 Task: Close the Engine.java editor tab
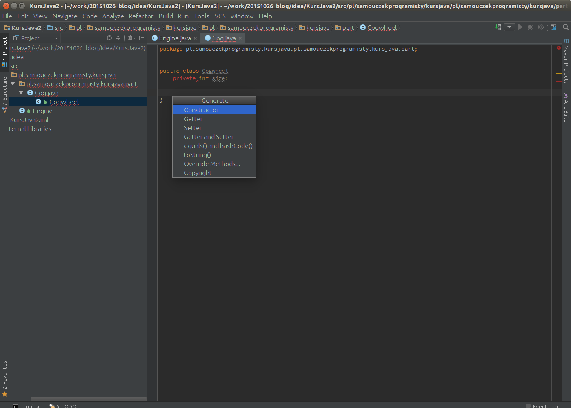[x=195, y=38]
